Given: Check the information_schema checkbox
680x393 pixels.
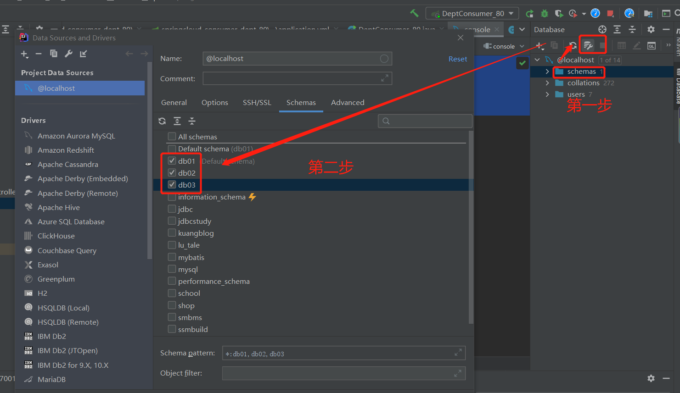Looking at the screenshot, I should 172,197.
